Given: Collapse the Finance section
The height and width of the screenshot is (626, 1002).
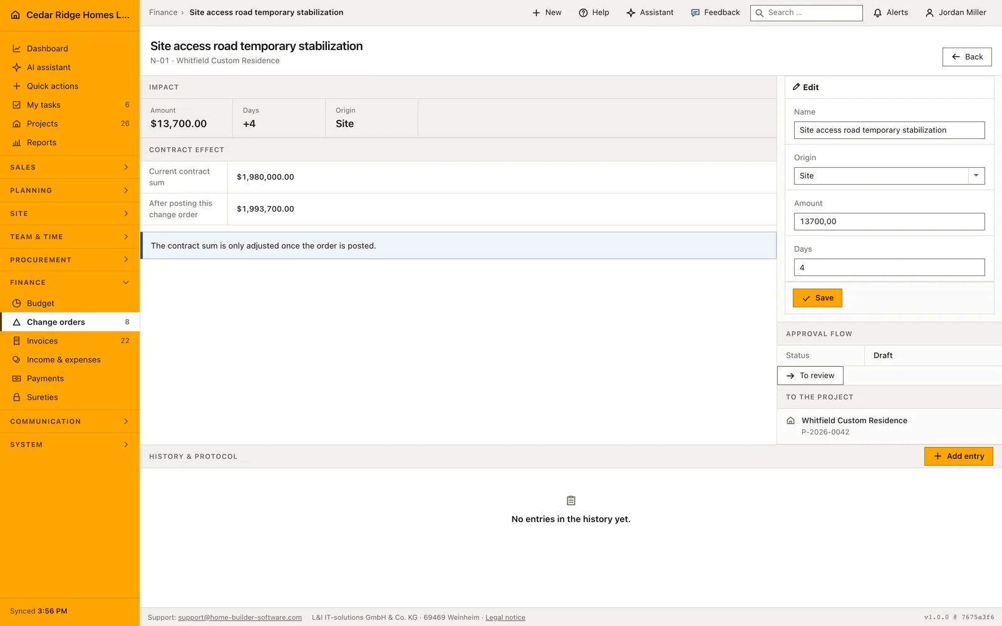Looking at the screenshot, I should (x=70, y=282).
